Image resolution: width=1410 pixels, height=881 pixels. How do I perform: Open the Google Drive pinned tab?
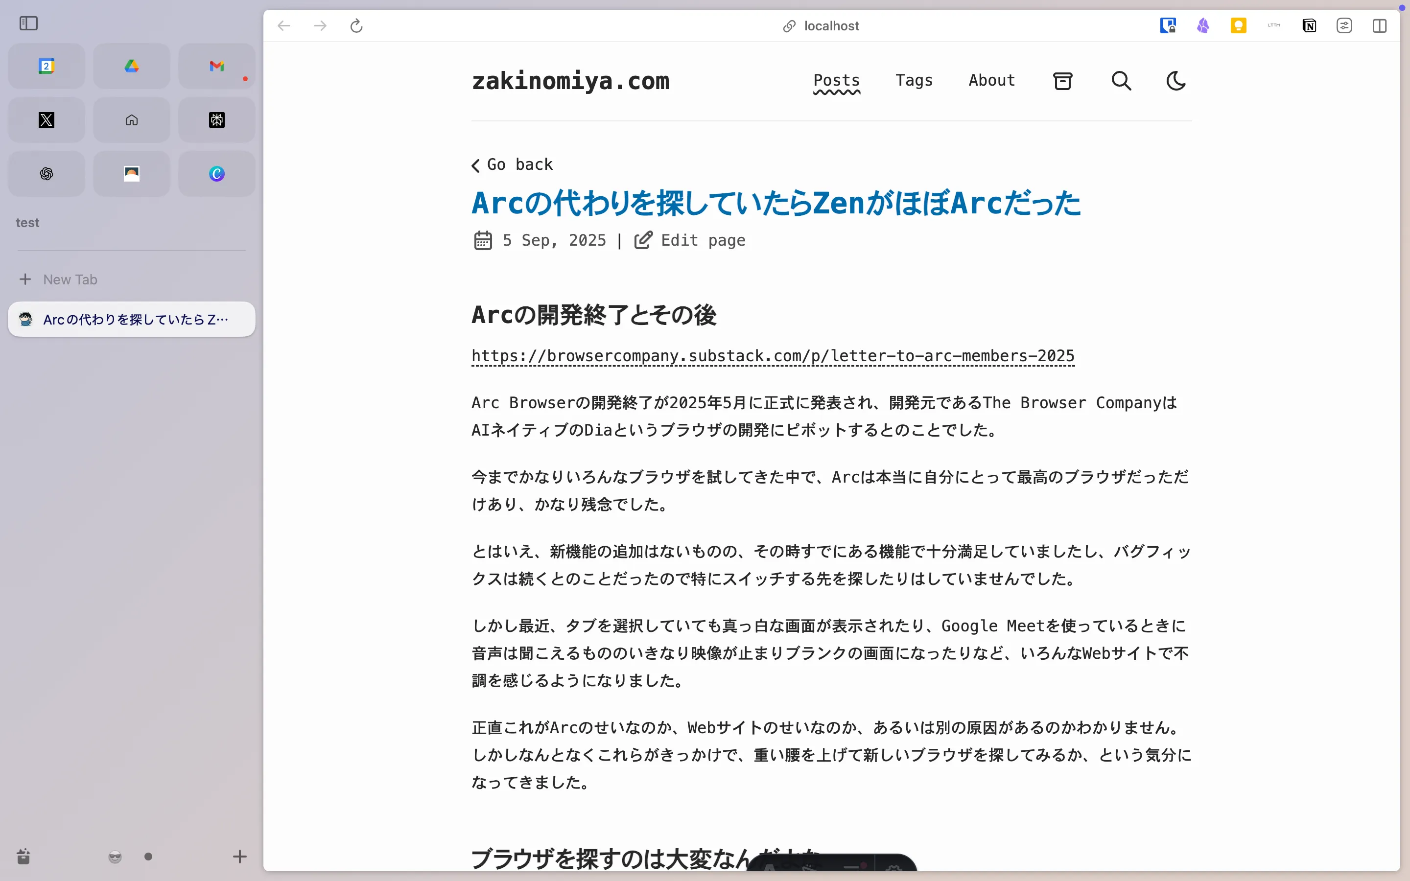(131, 66)
